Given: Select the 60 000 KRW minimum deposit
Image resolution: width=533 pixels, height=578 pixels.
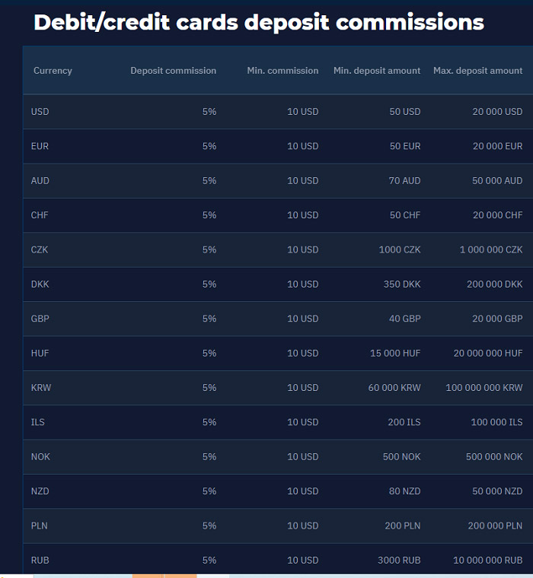Looking at the screenshot, I should (394, 387).
